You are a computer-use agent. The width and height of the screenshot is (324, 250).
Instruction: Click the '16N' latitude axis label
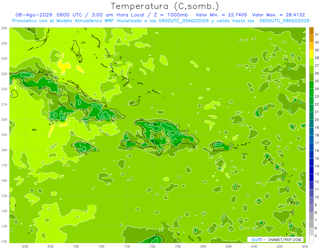pyautogui.click(x=4, y=180)
